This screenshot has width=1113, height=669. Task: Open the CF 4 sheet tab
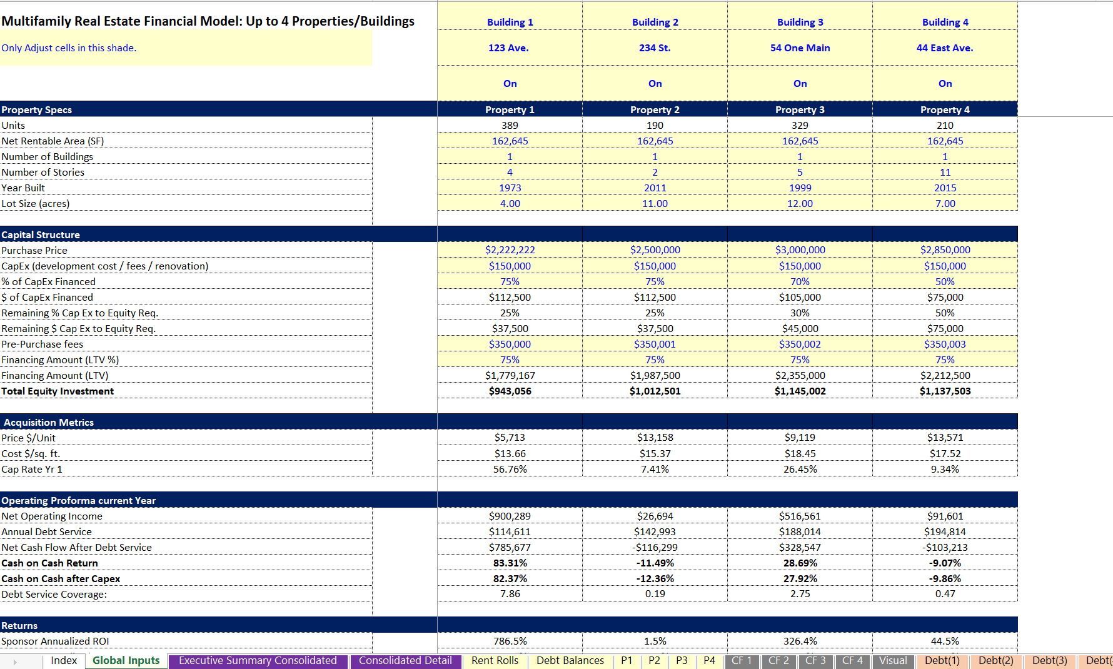point(852,661)
